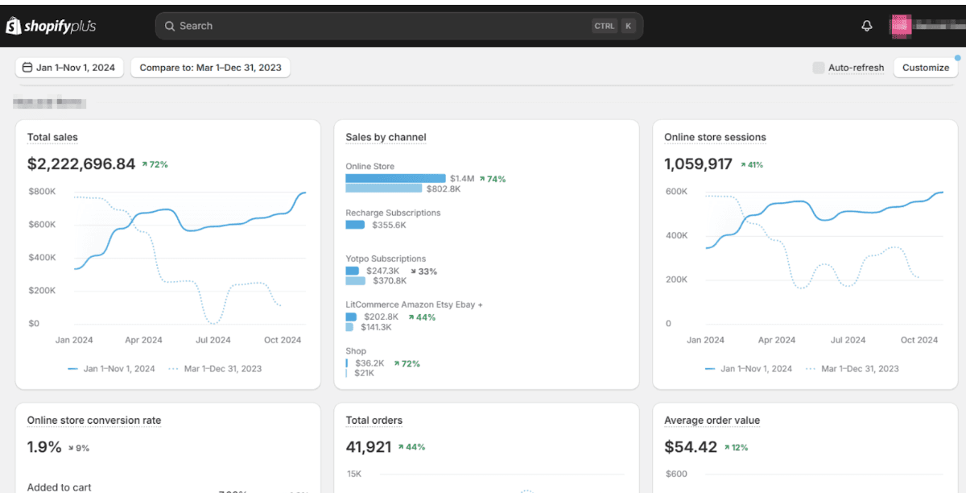Click the 33% decrease indicator for Yotpo
The width and height of the screenshot is (966, 493).
[423, 271]
